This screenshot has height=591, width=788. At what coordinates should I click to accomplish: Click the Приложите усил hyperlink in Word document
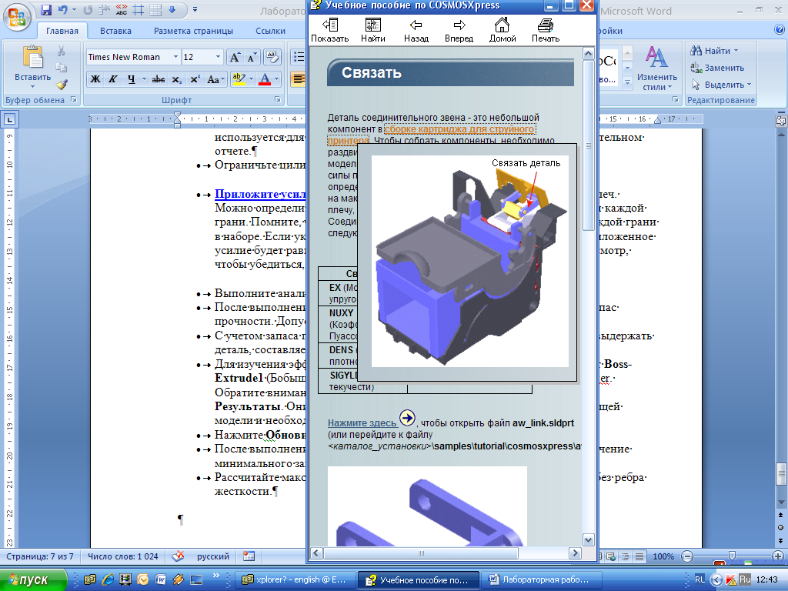point(260,194)
